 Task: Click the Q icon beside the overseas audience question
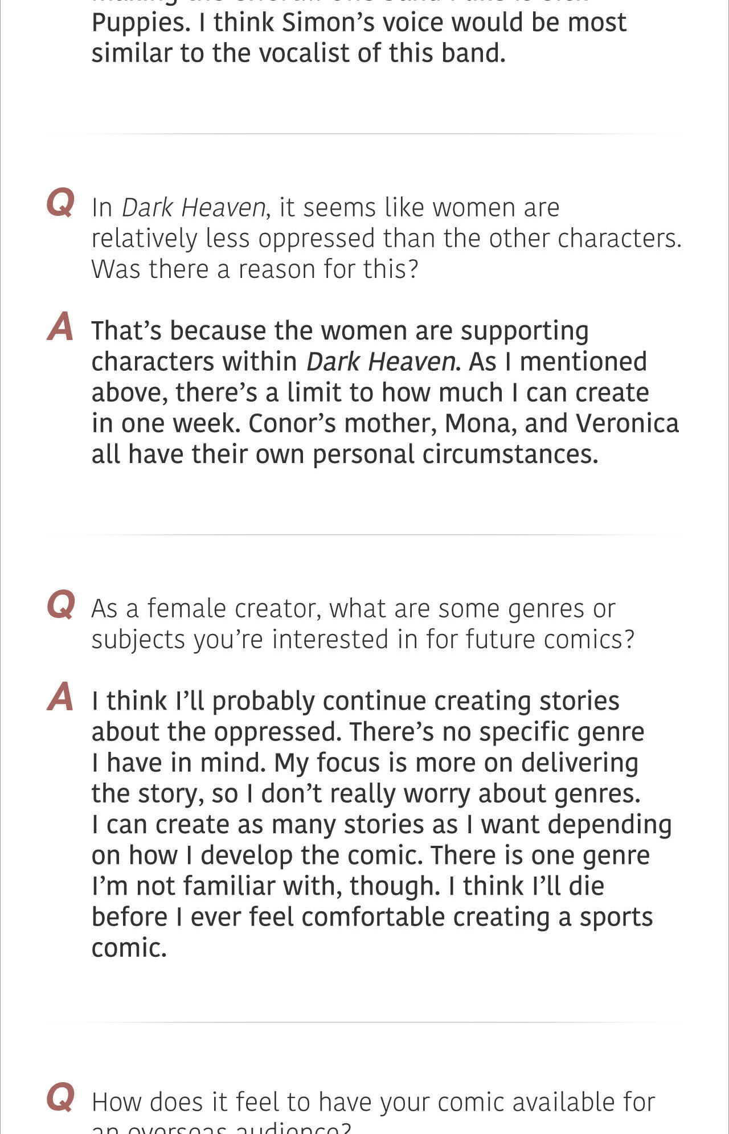coord(60,1098)
